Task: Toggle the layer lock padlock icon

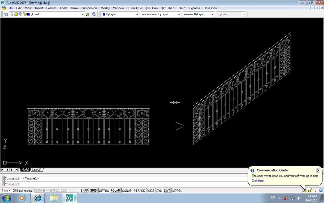Action: pos(25,14)
